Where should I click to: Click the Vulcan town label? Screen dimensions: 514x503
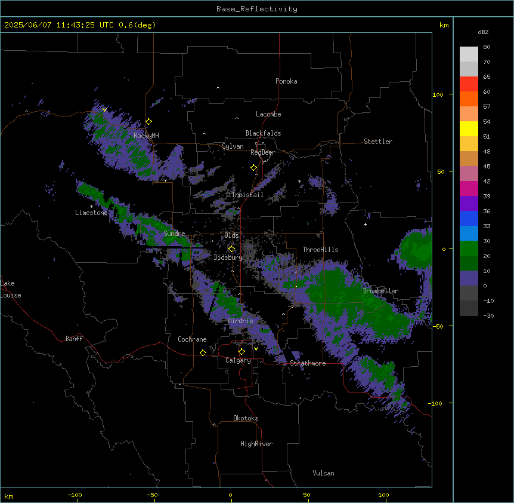tap(323, 473)
